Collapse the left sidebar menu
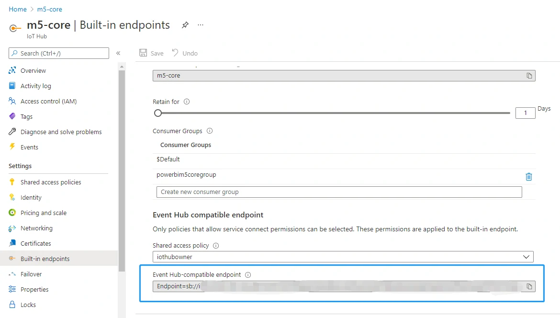The image size is (560, 318). (x=118, y=53)
